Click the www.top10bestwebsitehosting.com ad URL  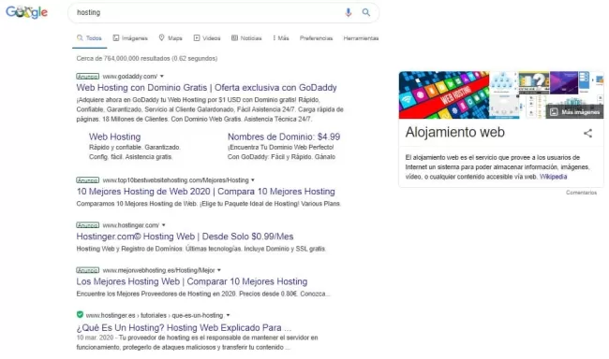pos(175,180)
